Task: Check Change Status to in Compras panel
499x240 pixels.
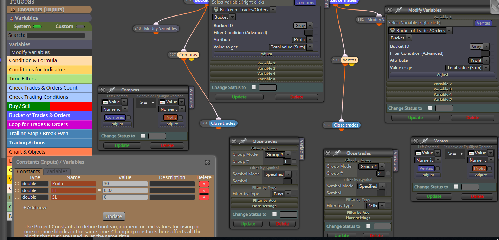Action: tap(143, 136)
